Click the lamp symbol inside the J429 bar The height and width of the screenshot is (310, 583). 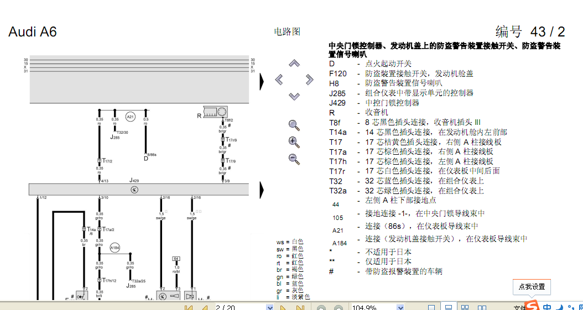(134, 190)
